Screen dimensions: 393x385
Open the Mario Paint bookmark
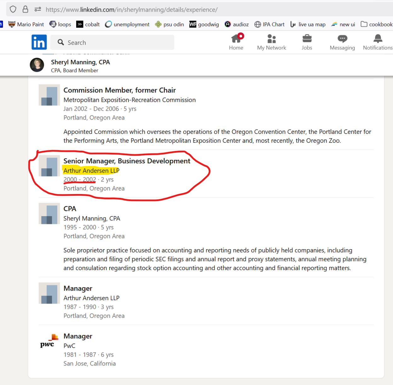26,24
